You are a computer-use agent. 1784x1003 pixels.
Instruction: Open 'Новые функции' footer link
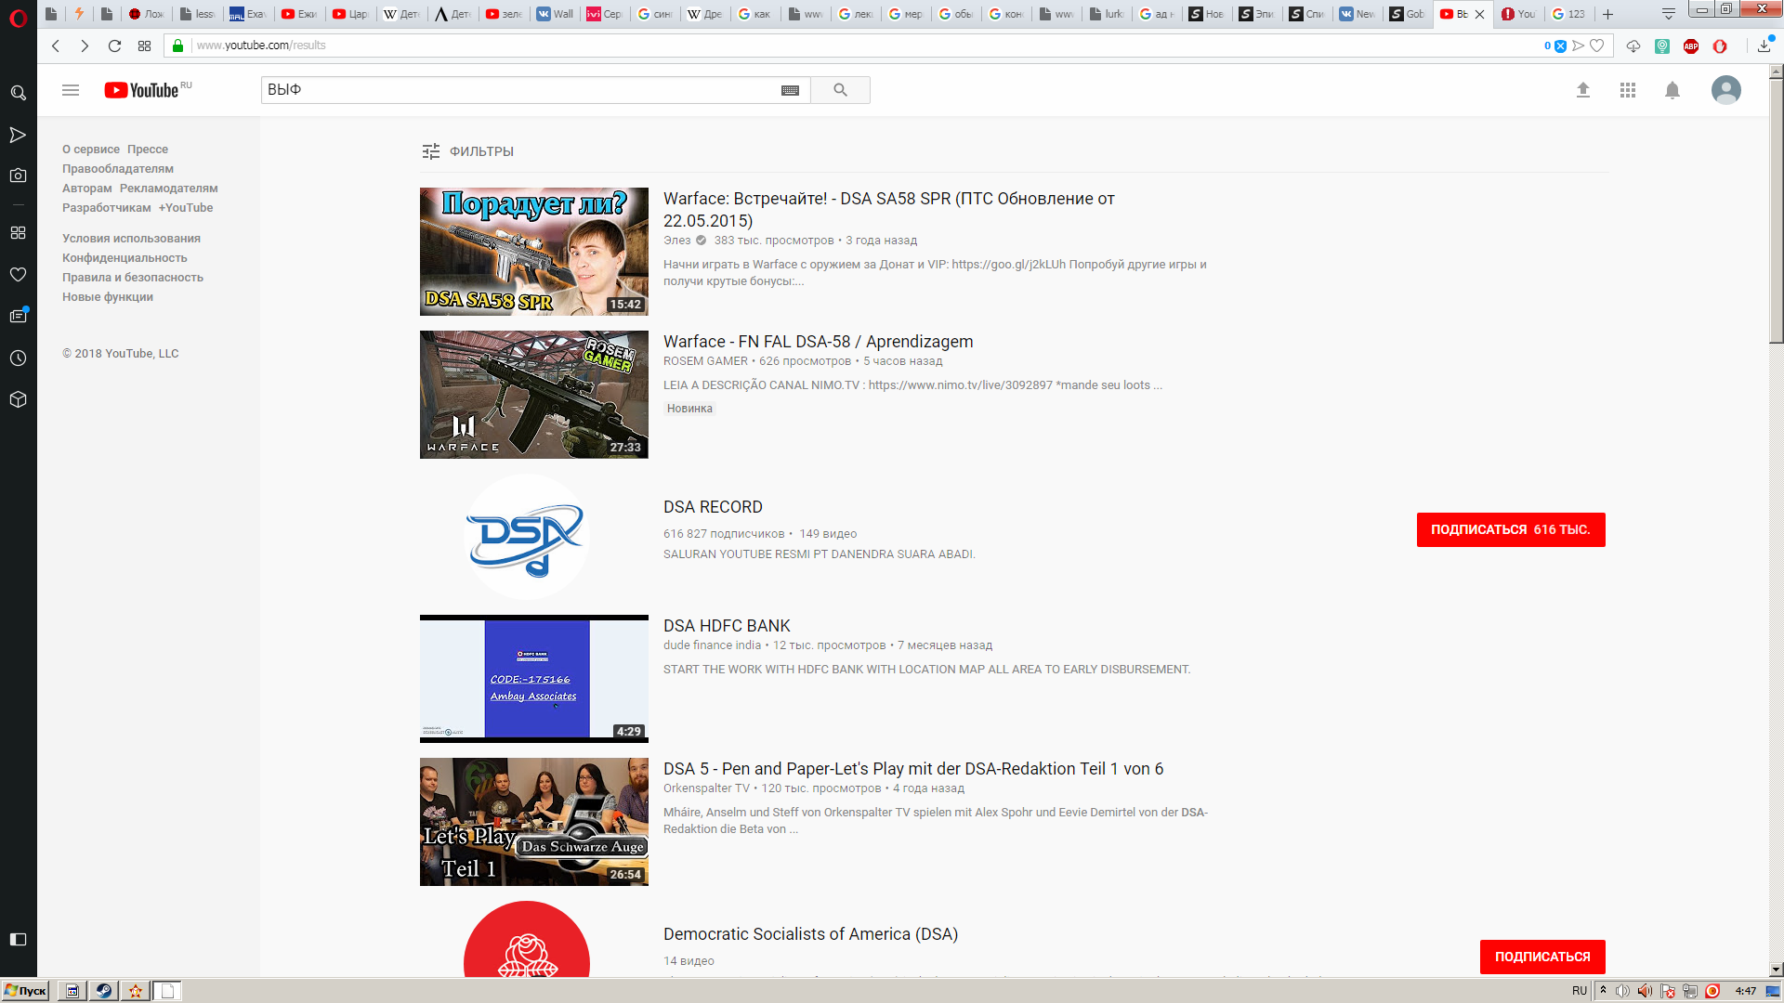pyautogui.click(x=108, y=297)
